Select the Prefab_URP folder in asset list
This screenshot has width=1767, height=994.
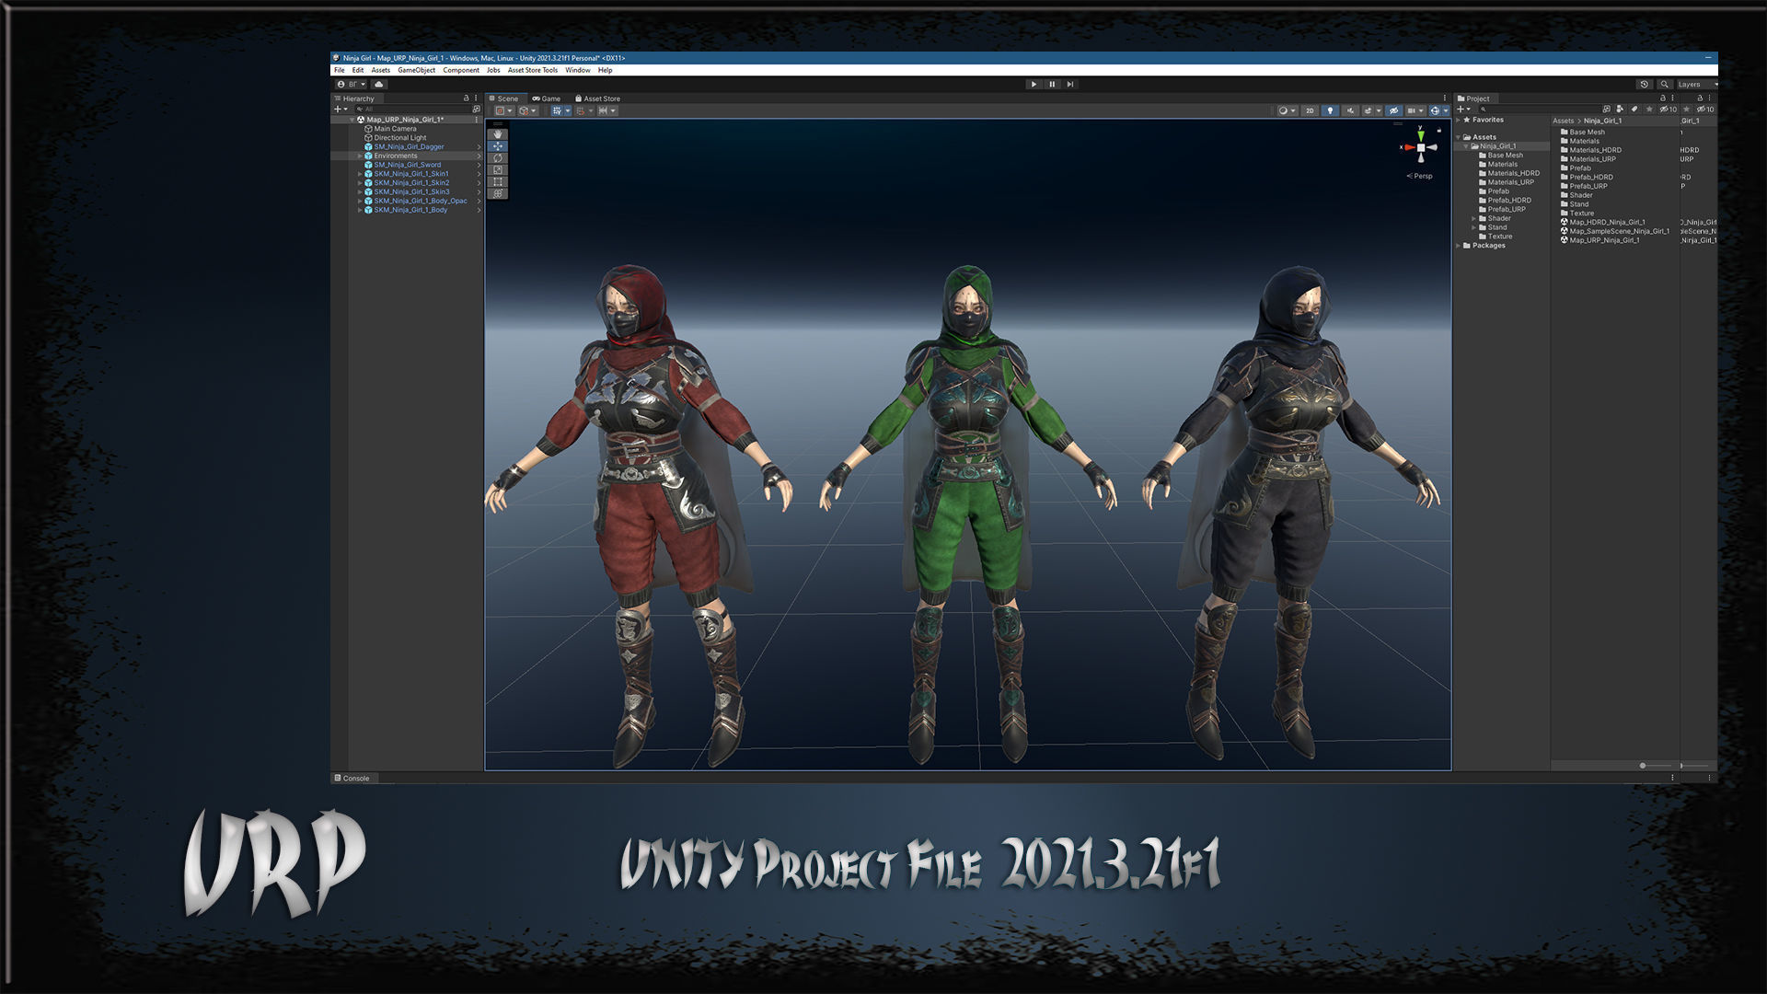[x=1584, y=186]
